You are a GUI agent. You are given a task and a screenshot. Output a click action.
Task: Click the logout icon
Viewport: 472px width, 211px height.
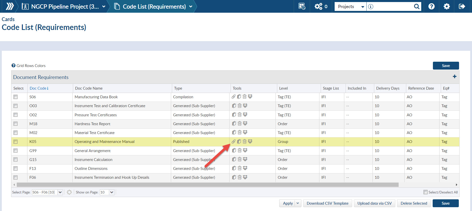462,6
